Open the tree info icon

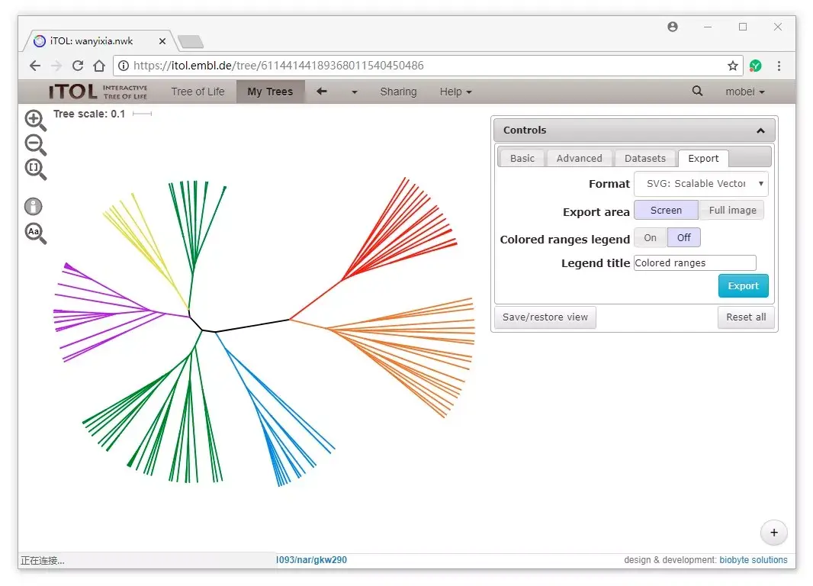click(34, 206)
